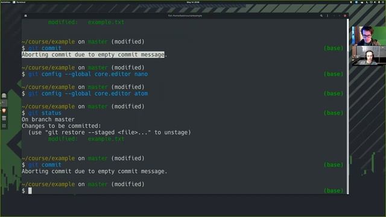Open a new tab in terminal header
Image resolution: width=386 pixels, height=217 pixels.
tap(25, 16)
